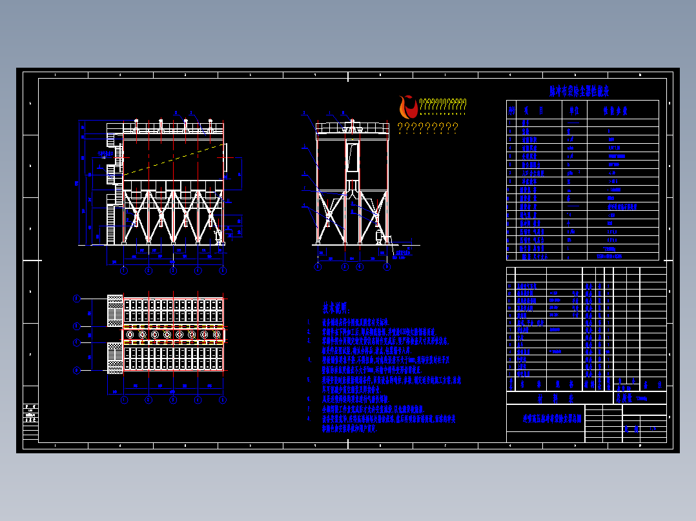Click the '逆喷高压脉冲布袋除尘器总图' drawing title

point(552,418)
